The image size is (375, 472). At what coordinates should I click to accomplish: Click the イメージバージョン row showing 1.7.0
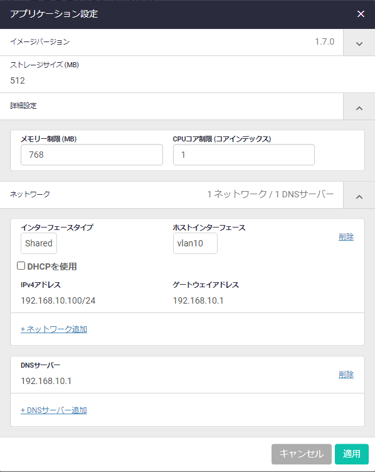point(171,42)
